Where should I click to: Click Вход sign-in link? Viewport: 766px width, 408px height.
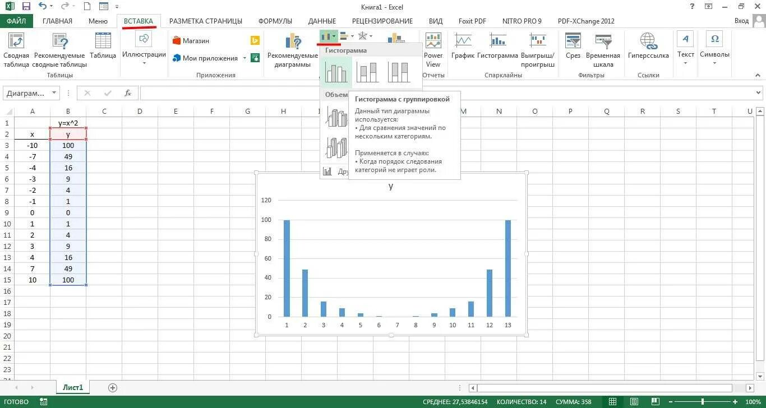point(741,21)
